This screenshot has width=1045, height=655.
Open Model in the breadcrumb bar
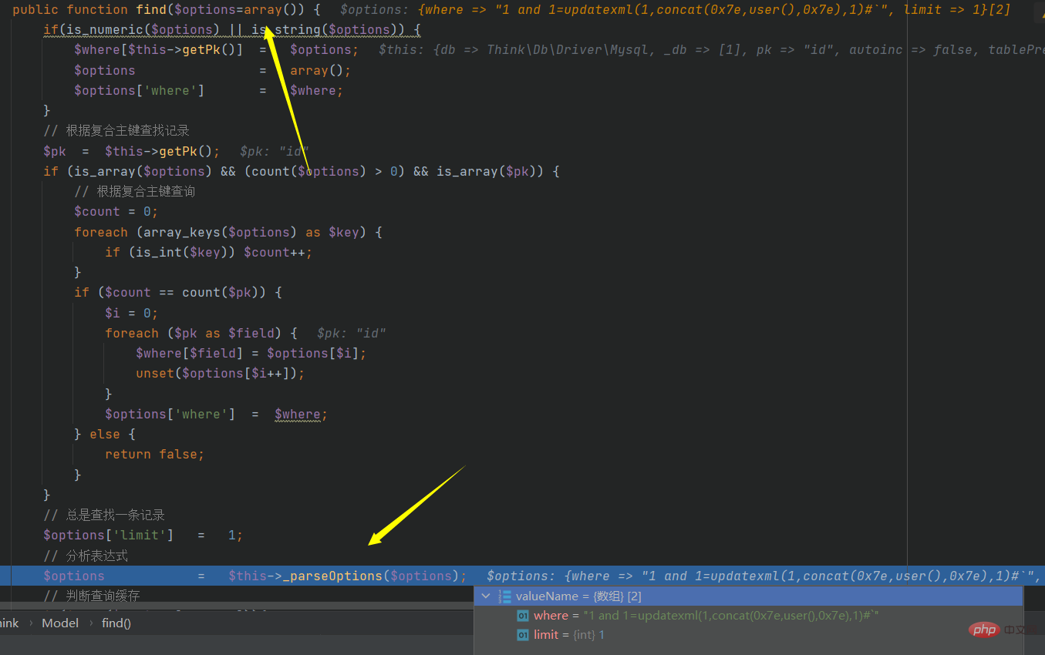(x=60, y=623)
